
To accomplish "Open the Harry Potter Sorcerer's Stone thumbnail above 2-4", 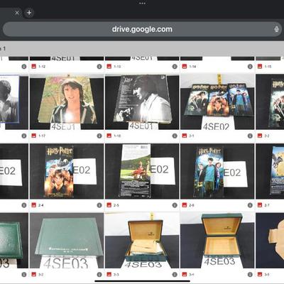I will tap(67, 171).
